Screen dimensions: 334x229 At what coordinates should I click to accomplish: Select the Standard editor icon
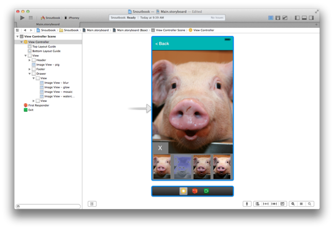(x=271, y=18)
